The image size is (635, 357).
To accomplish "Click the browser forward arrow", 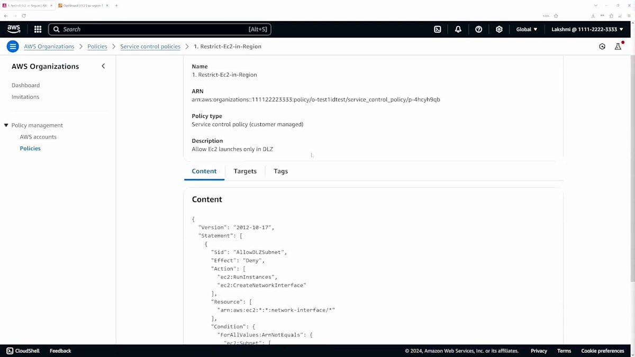I will (15, 16).
